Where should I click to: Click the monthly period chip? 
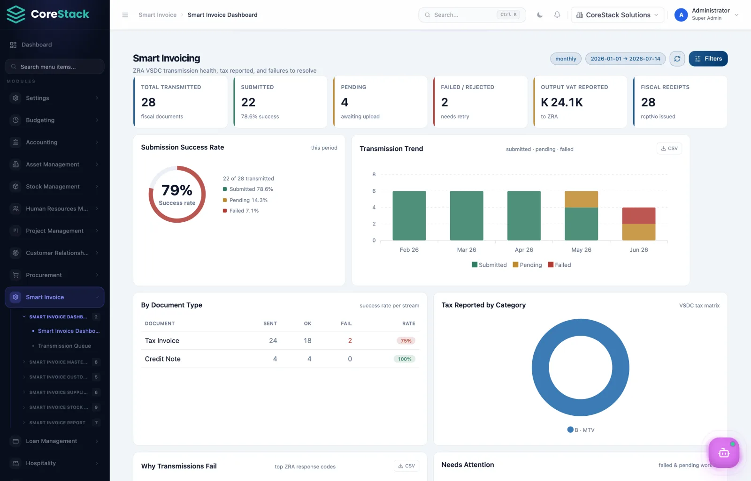(x=566, y=59)
